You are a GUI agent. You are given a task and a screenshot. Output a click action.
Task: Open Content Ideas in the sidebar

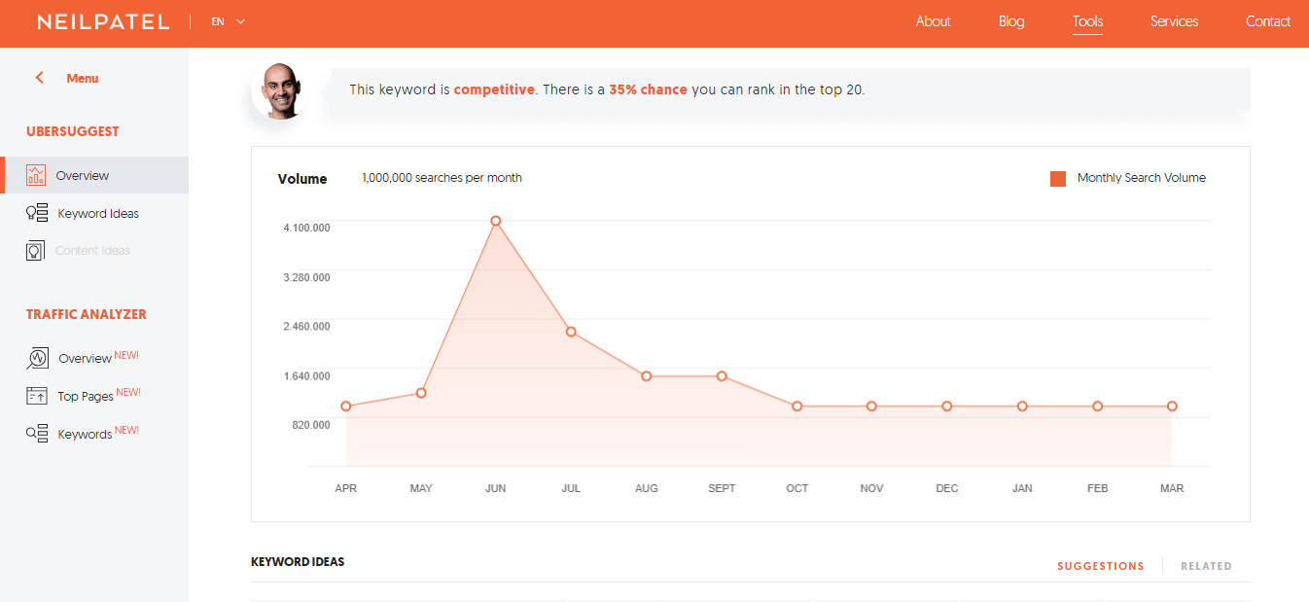pyautogui.click(x=94, y=251)
